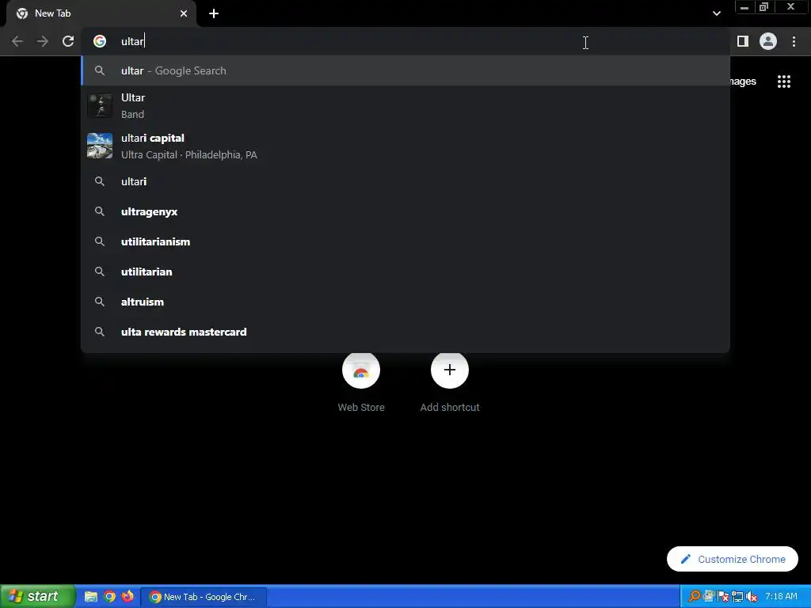Click the search icon beside altruism
The image size is (811, 608).
click(100, 302)
